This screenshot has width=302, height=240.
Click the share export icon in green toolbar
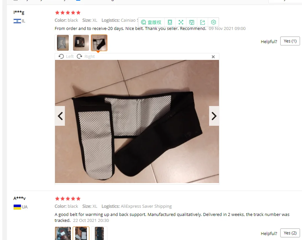click(203, 22)
